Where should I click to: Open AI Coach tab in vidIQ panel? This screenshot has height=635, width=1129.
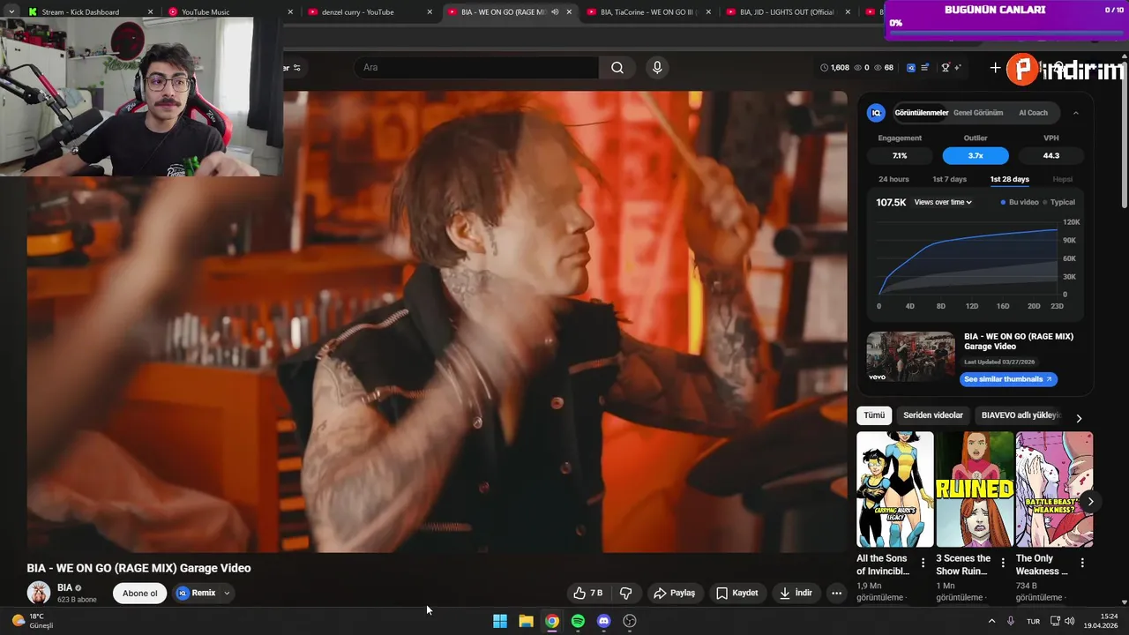pos(1033,113)
